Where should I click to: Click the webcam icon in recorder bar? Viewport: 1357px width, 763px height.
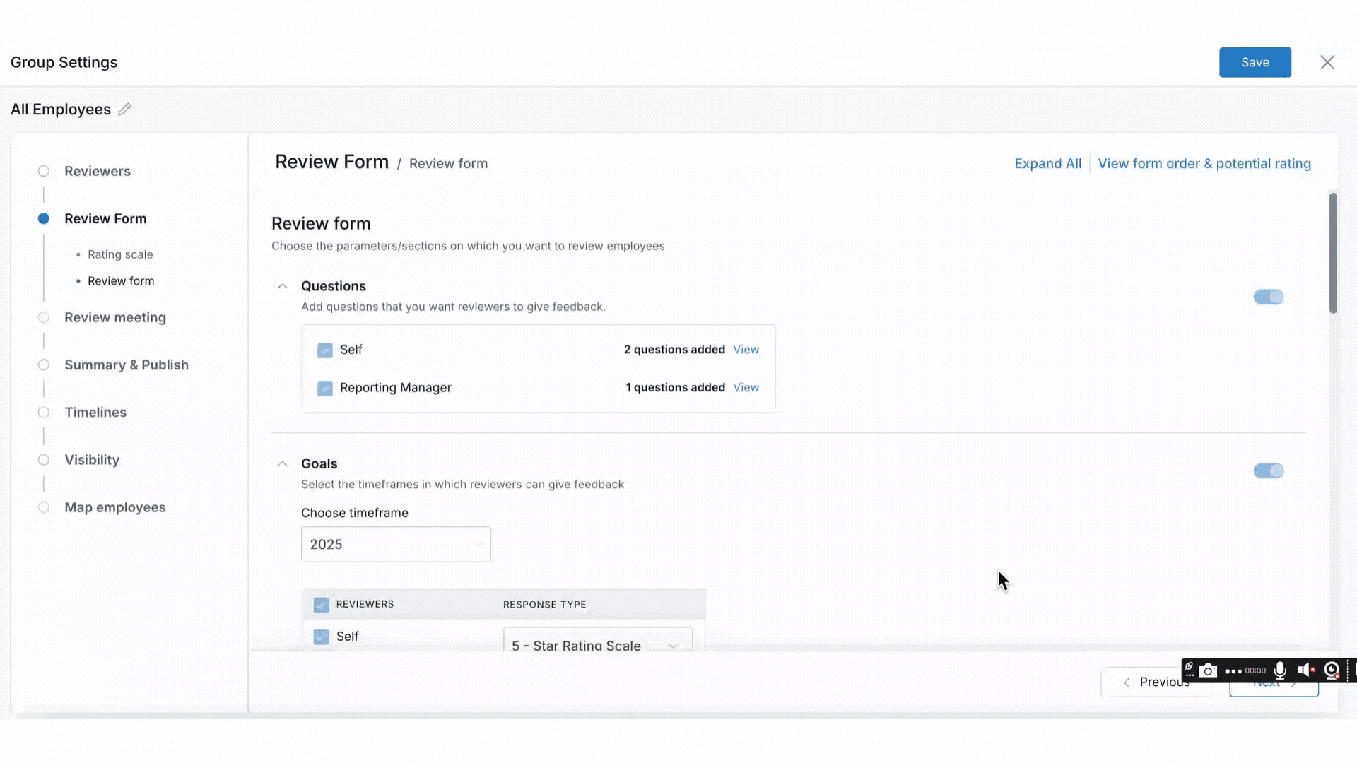(1332, 670)
